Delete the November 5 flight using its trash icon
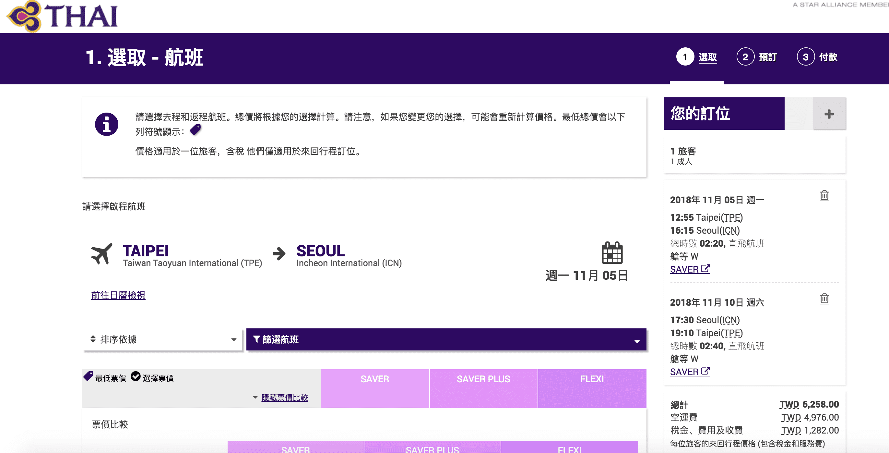The image size is (889, 453). (x=824, y=196)
